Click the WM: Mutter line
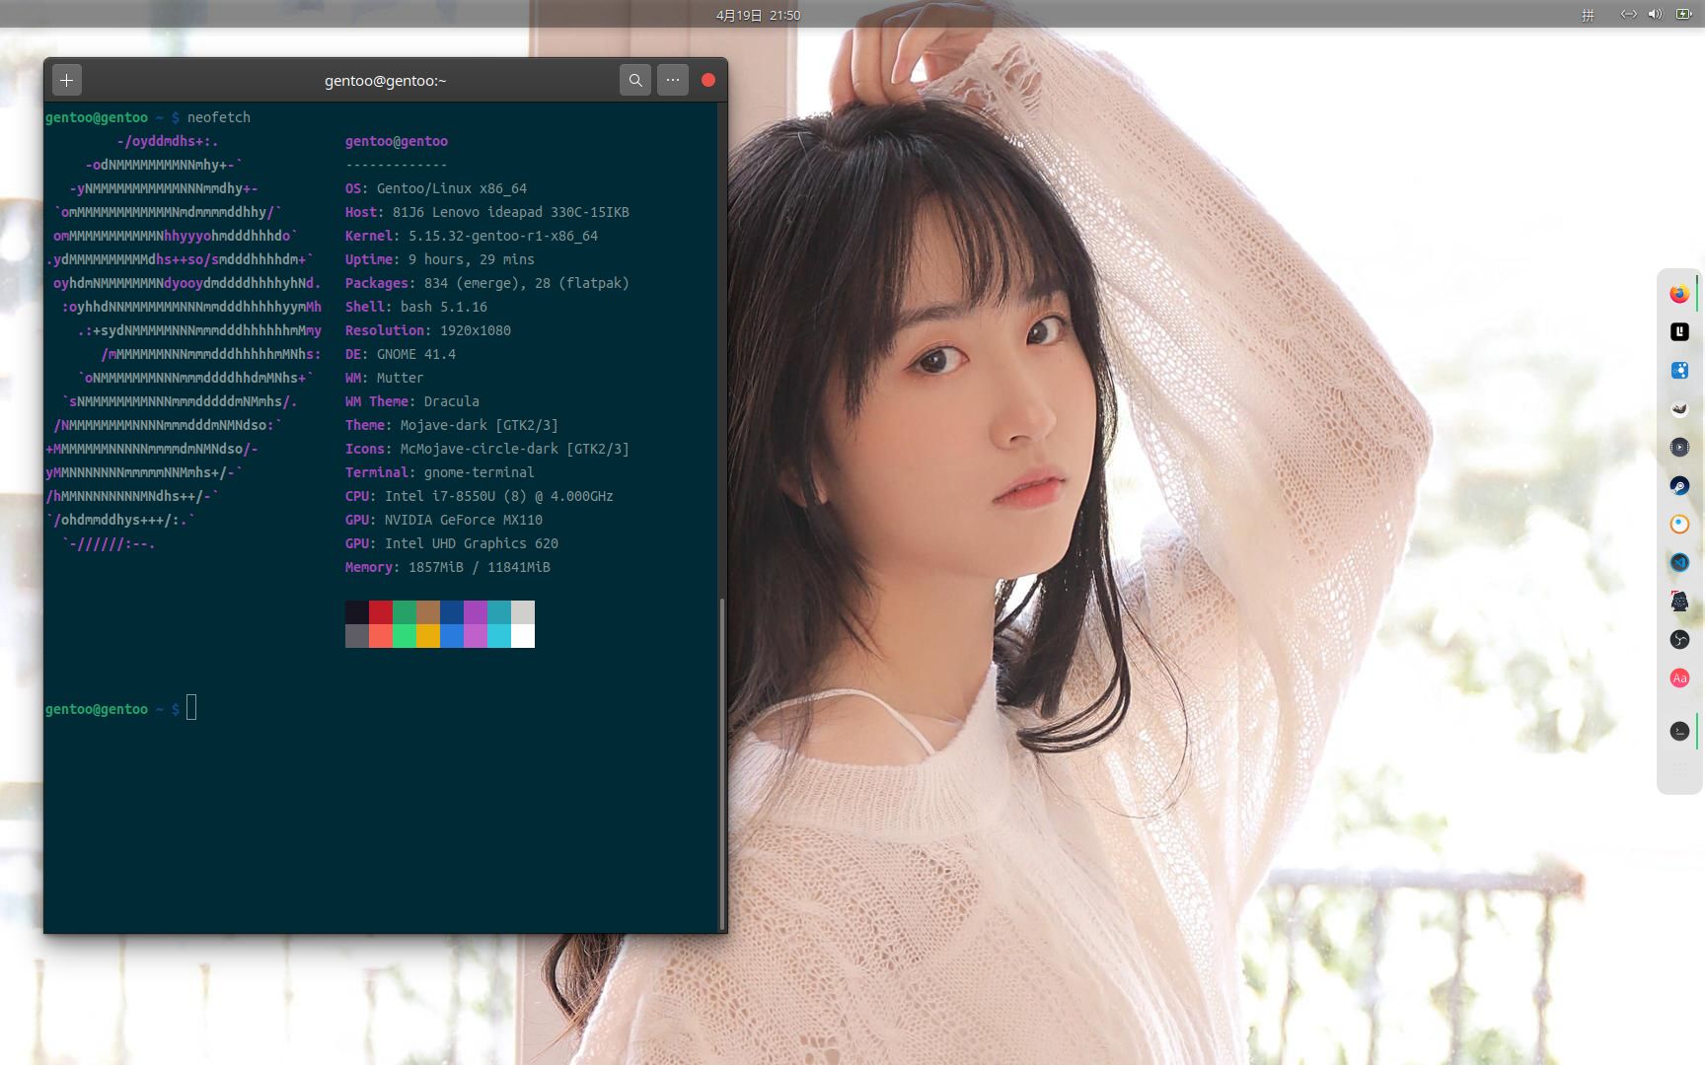This screenshot has width=1705, height=1065. 385,378
